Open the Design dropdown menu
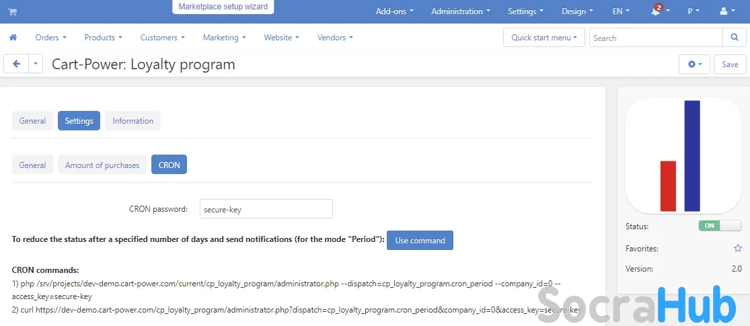This screenshot has height=326, width=750. pyautogui.click(x=577, y=11)
